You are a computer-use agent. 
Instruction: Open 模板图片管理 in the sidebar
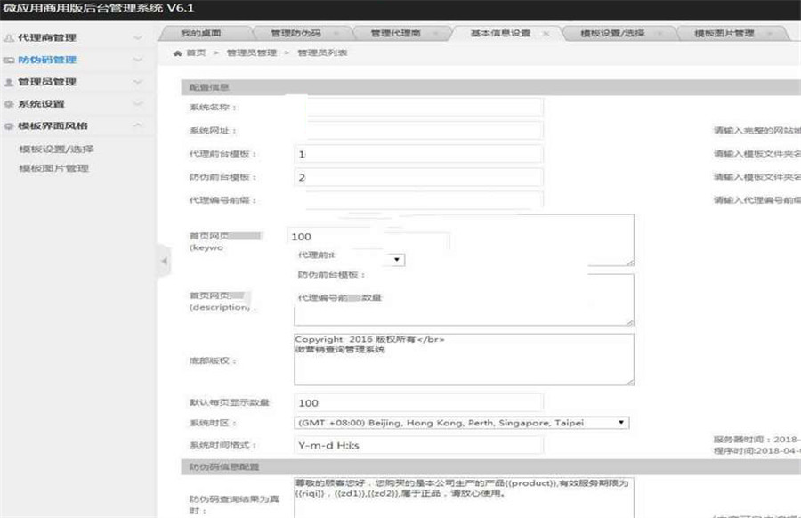click(53, 168)
